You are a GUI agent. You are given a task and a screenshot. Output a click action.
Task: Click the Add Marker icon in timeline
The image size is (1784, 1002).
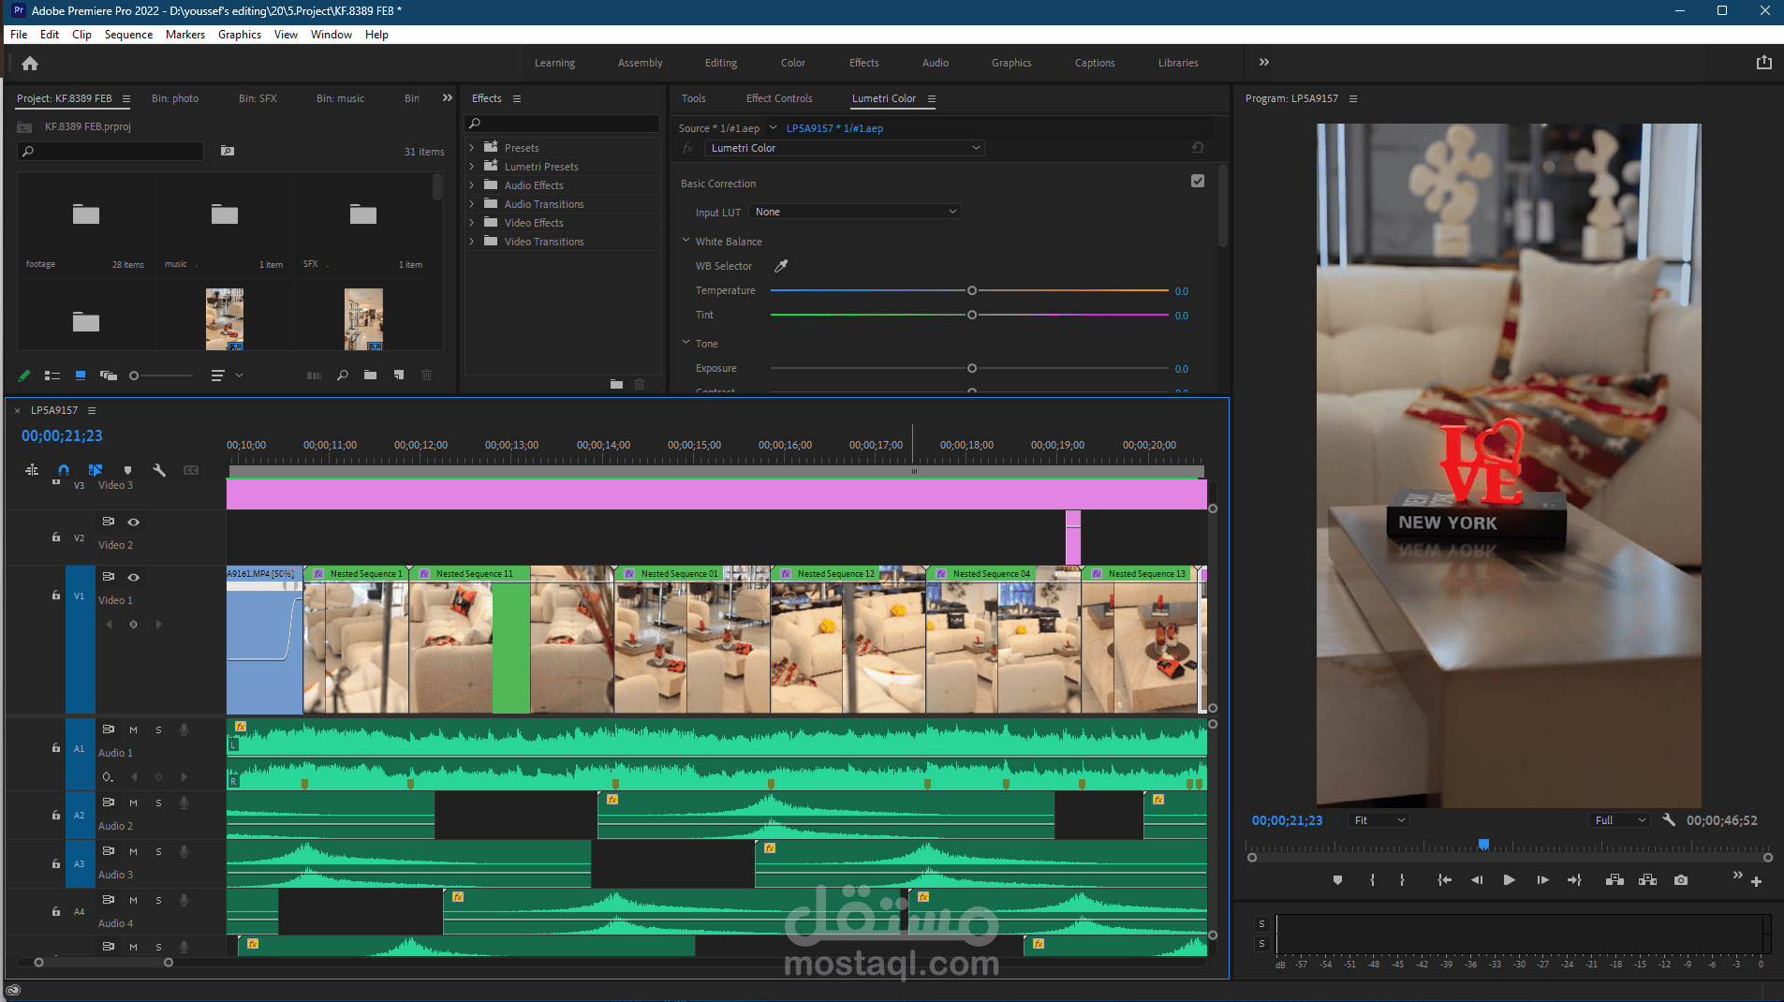coord(128,470)
